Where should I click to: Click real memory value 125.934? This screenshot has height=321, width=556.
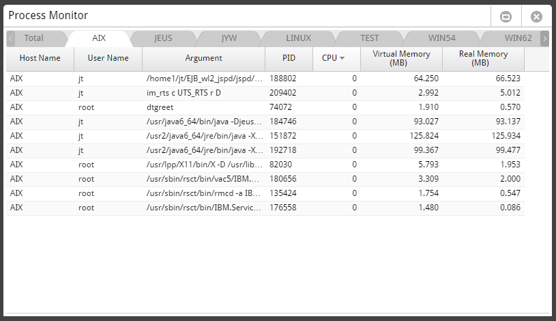(506, 136)
